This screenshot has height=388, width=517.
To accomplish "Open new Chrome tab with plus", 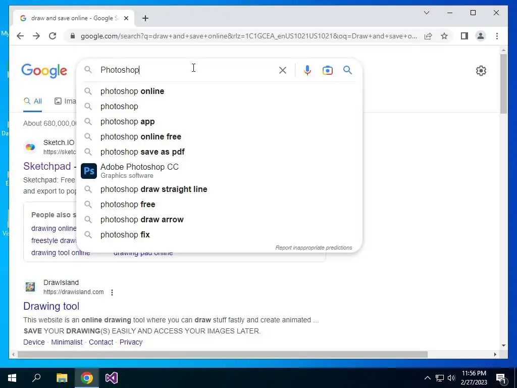I will pyautogui.click(x=145, y=18).
